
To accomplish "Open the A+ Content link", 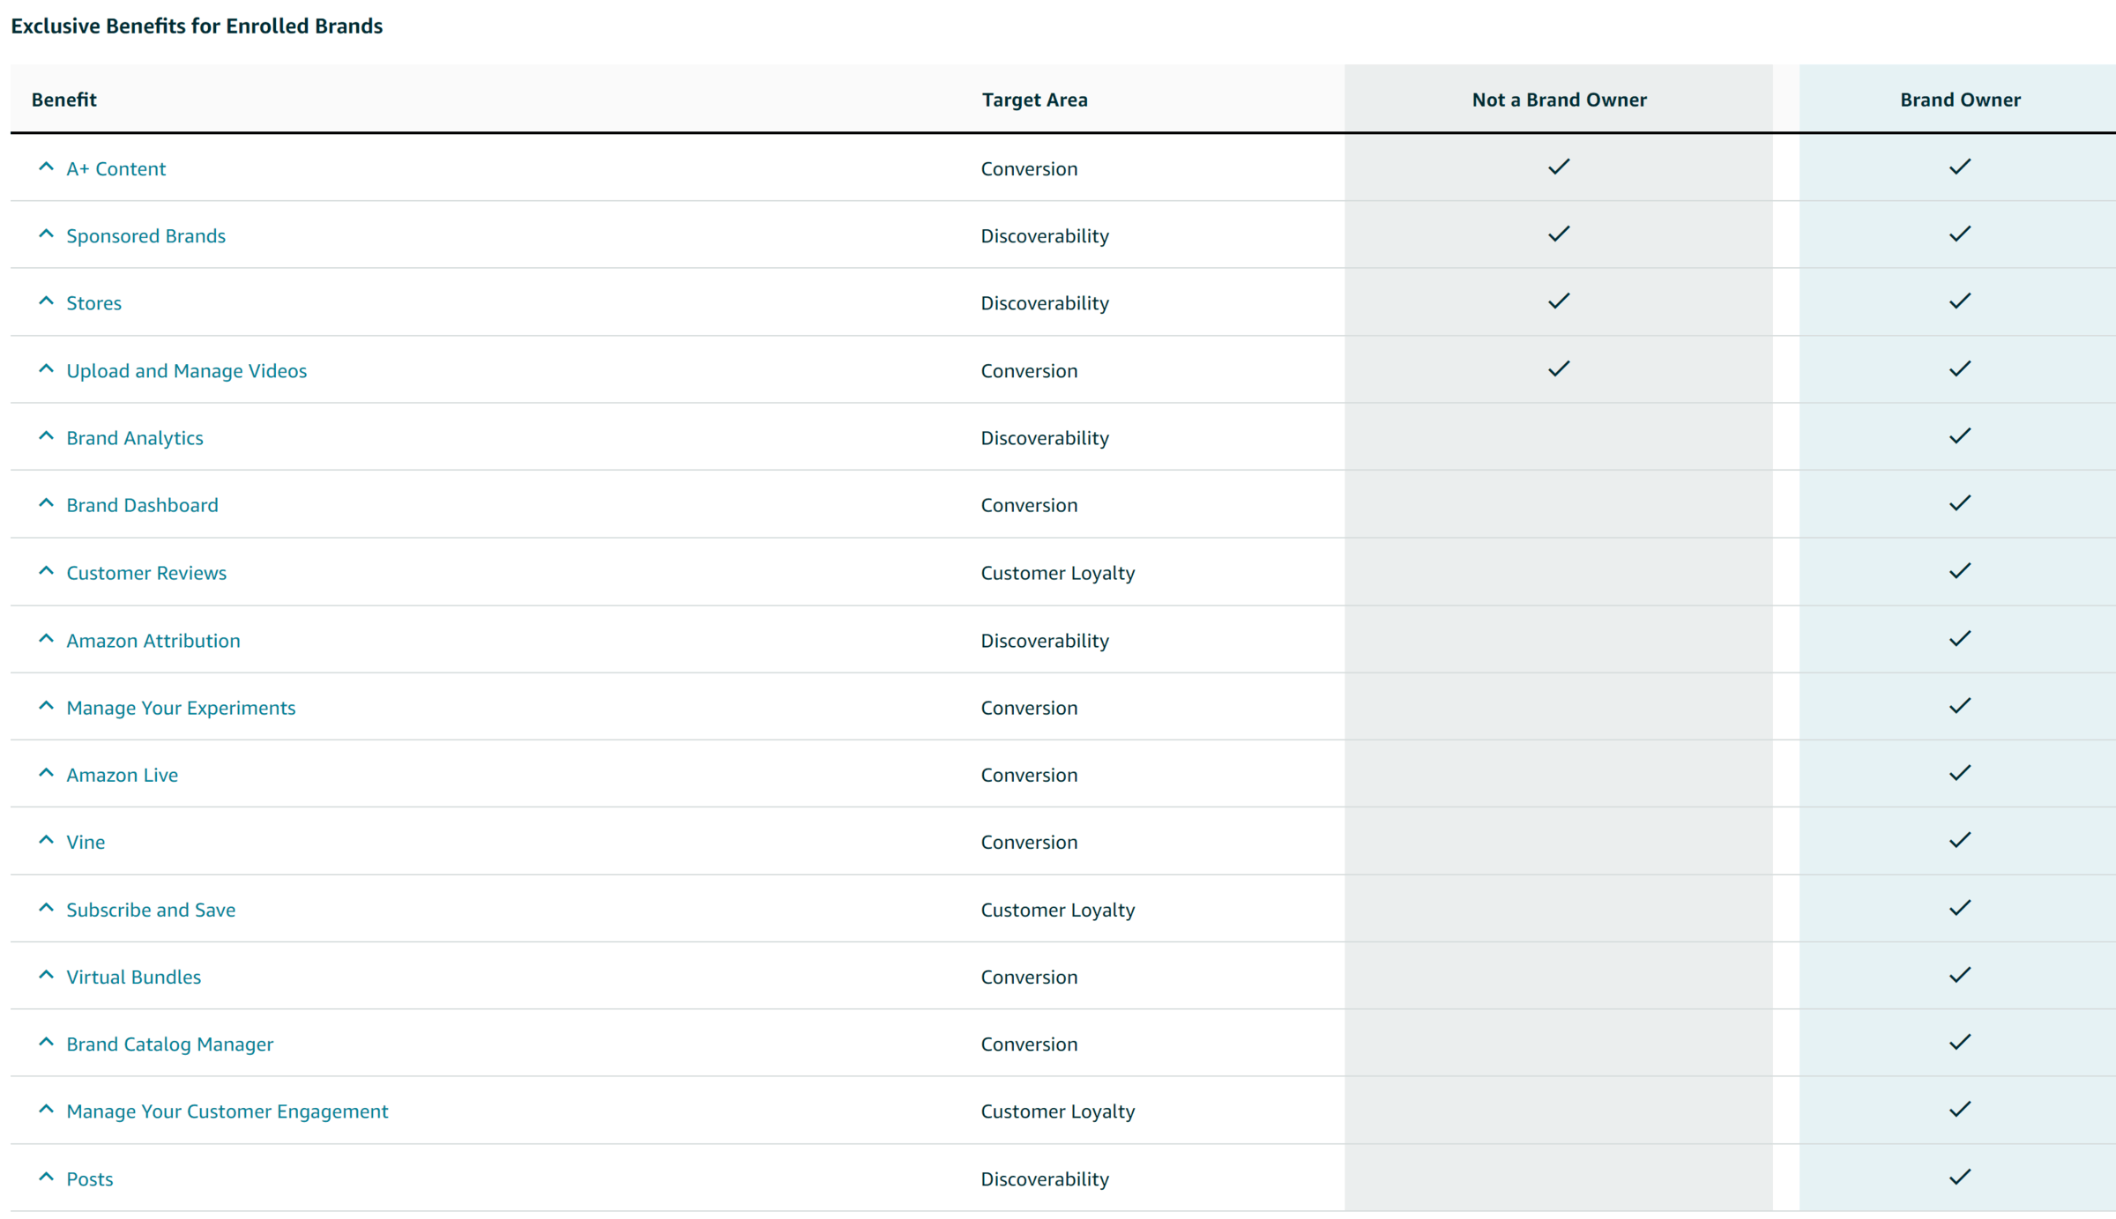I will 116,168.
